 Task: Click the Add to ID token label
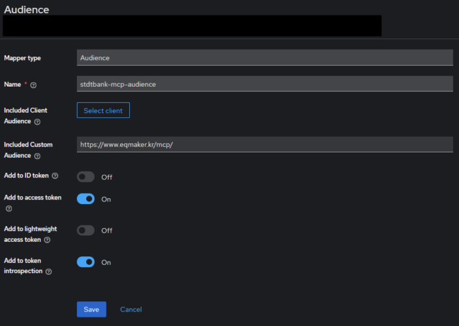(26, 175)
